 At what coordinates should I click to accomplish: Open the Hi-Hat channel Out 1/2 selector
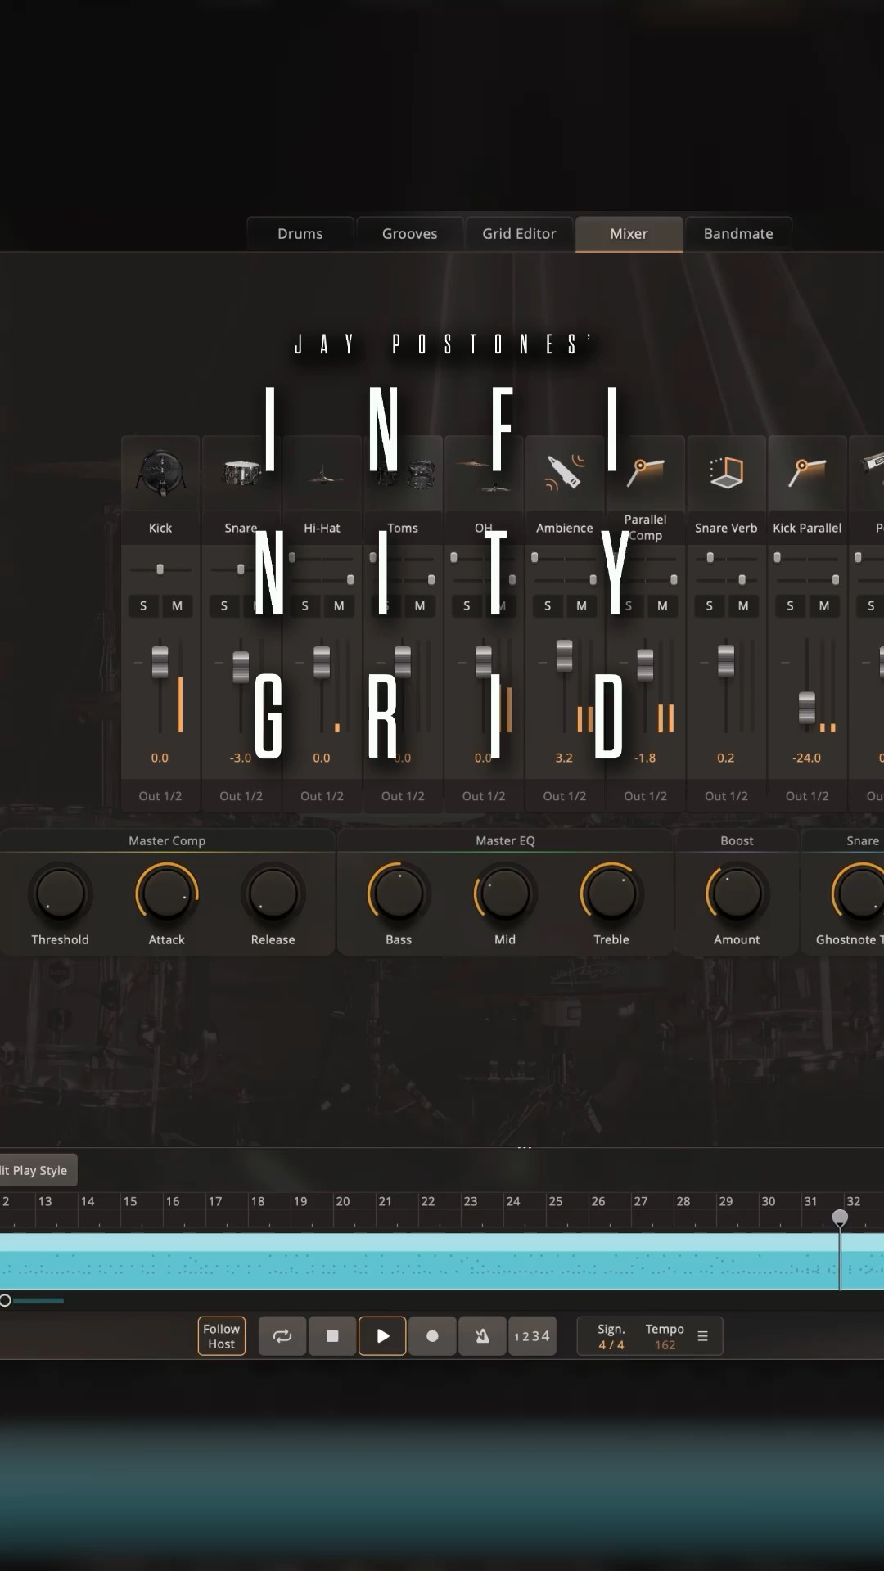[322, 796]
